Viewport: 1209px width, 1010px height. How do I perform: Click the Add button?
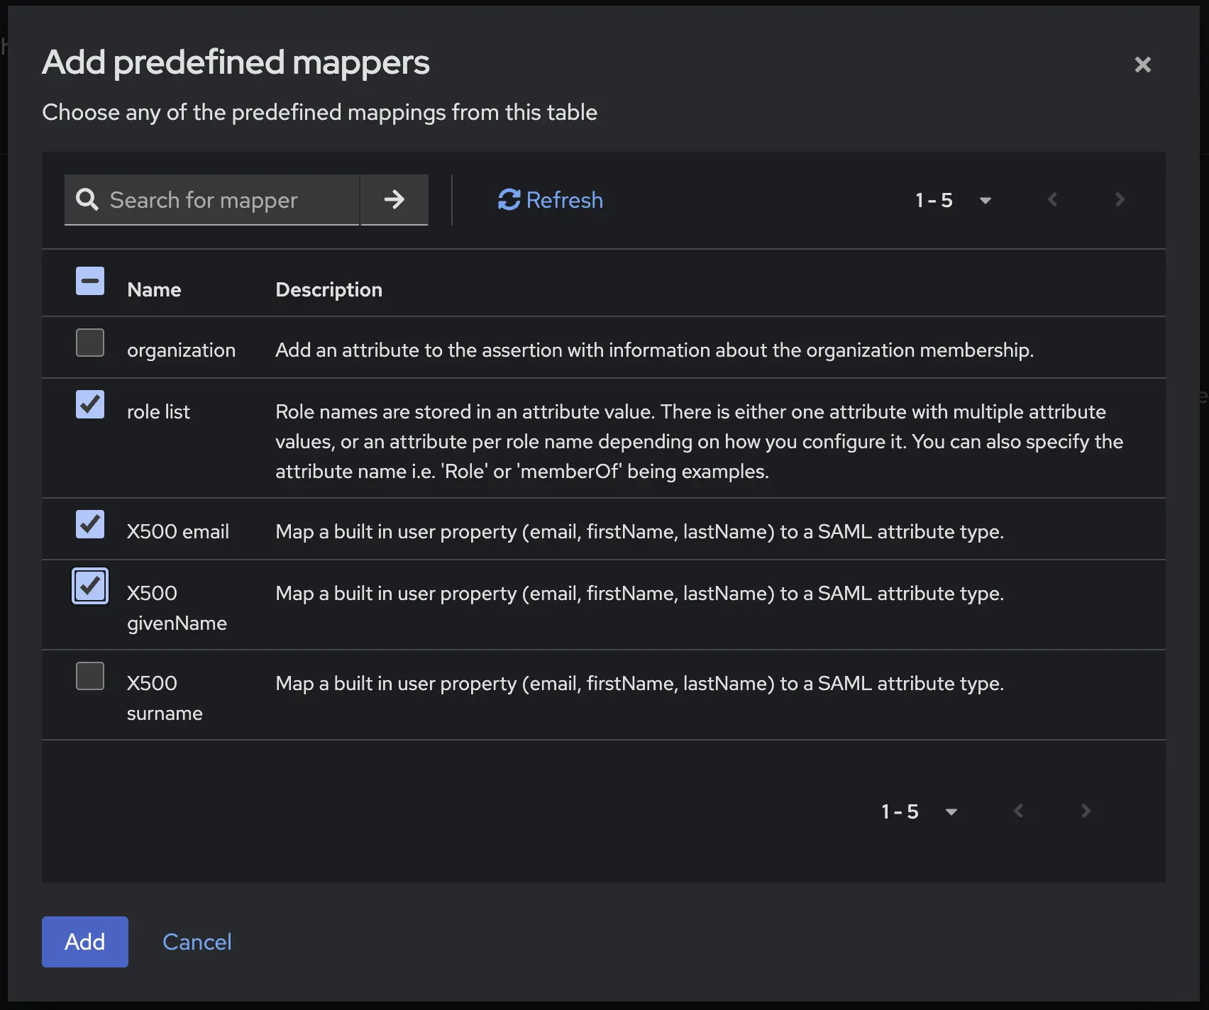point(85,942)
